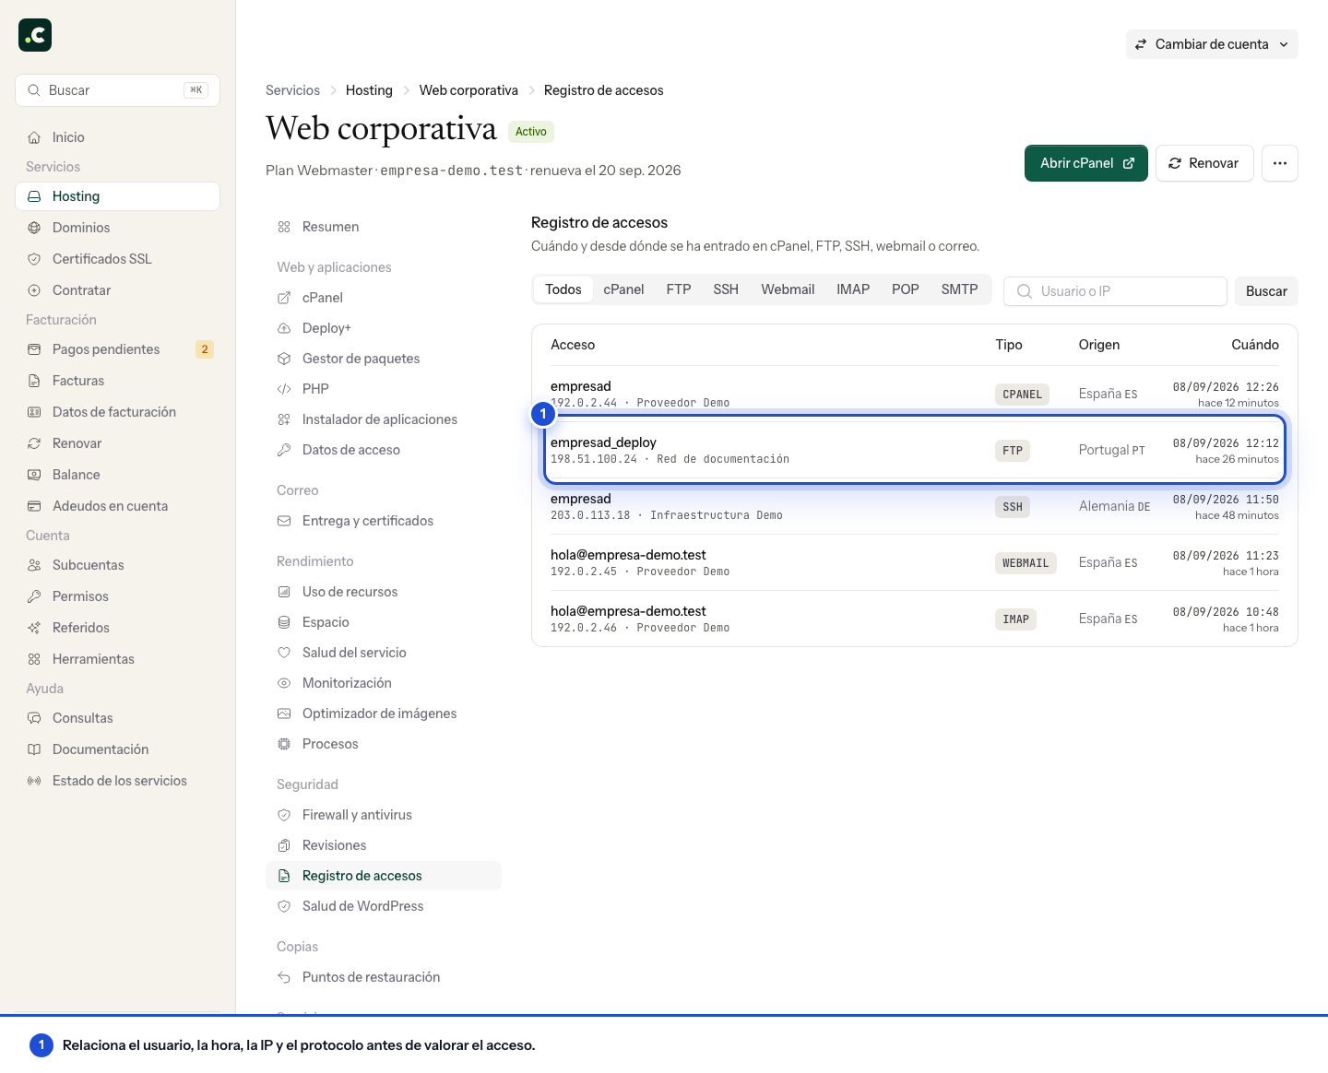
Task: Open Salud de WordPress page
Action: click(384, 906)
